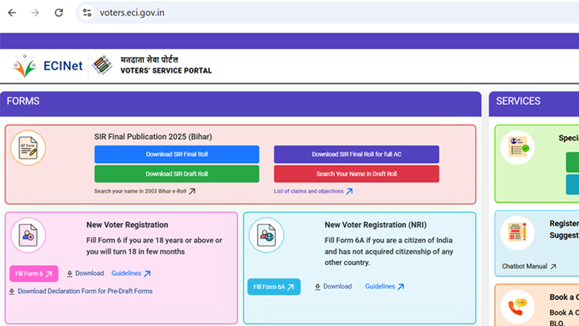The height and width of the screenshot is (326, 579).
Task: Click Download SIR Draft Roll button
Action: point(177,174)
